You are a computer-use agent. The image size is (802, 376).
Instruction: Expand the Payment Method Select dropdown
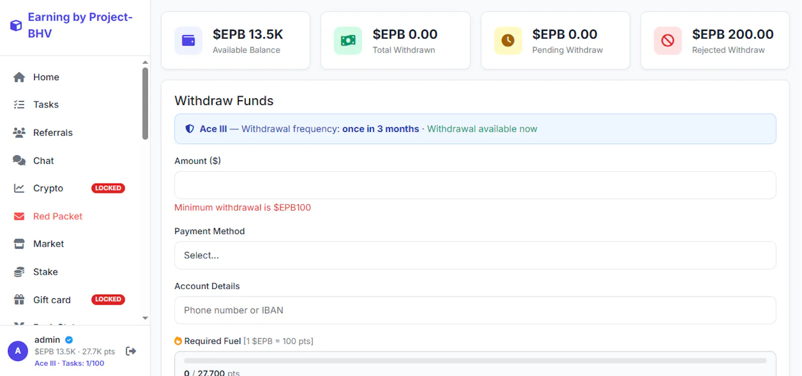pos(475,255)
